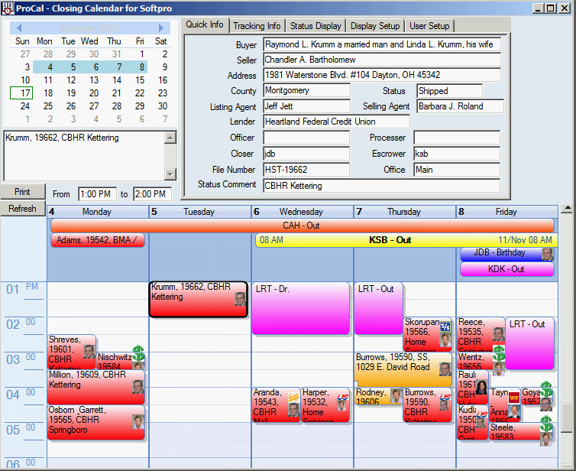
Task: Click the to time field 2:00 PM
Action: pyautogui.click(x=152, y=193)
